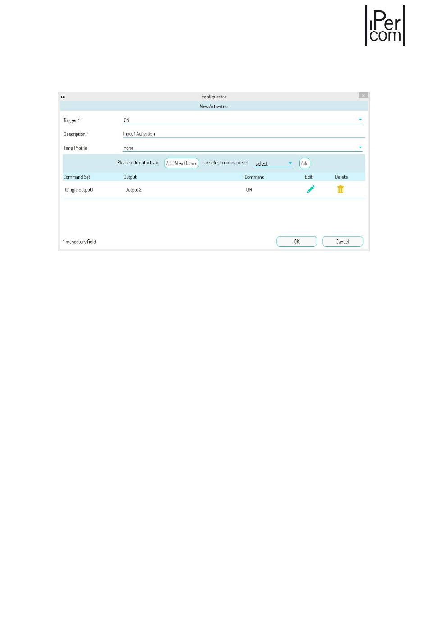Click the Delete column header
Image resolution: width=428 pixels, height=630 pixels.
coord(341,177)
